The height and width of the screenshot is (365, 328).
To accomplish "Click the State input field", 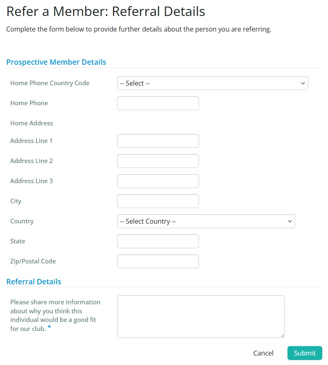I will pos(158,241).
